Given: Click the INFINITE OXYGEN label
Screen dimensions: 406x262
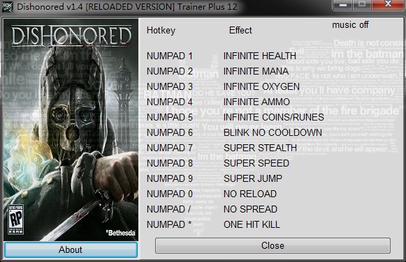Looking at the screenshot, I should tap(261, 86).
